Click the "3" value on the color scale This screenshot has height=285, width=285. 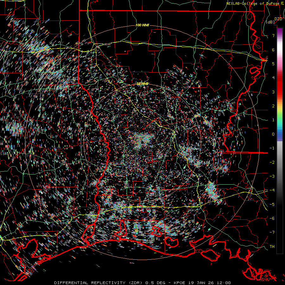(x=273, y=92)
